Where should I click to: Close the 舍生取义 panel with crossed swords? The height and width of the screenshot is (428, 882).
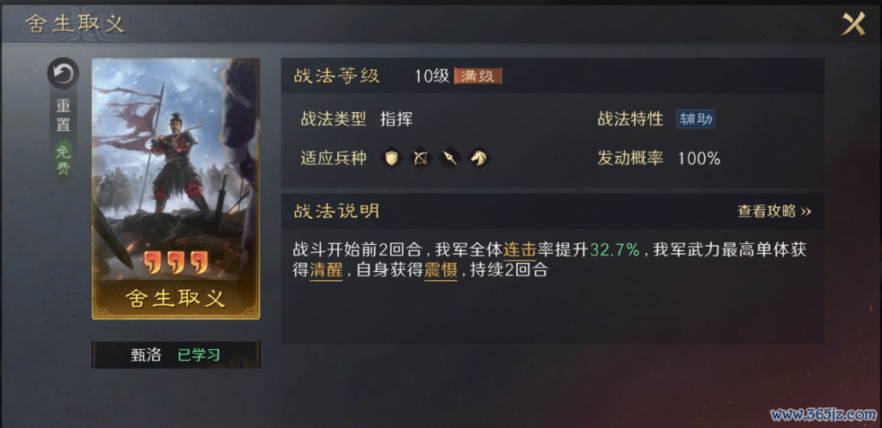pyautogui.click(x=852, y=23)
